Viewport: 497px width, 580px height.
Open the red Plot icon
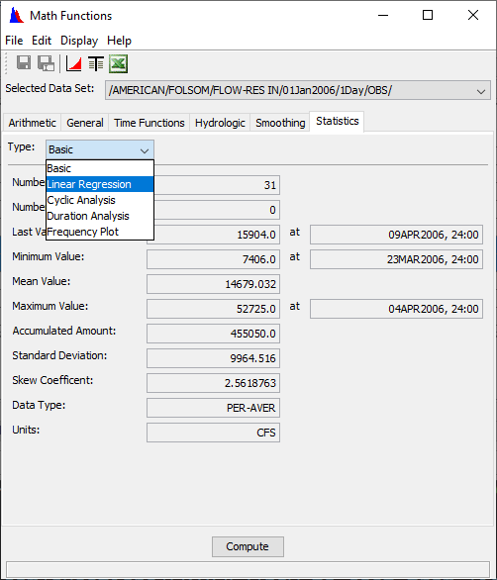point(73,63)
